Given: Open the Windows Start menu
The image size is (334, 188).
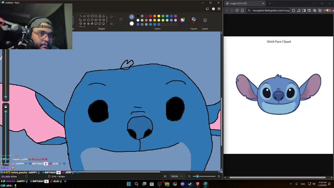Looking at the screenshot, I should point(129,184).
